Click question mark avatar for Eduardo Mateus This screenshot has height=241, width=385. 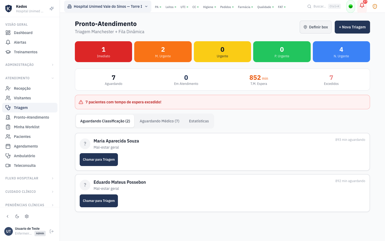tap(85, 185)
